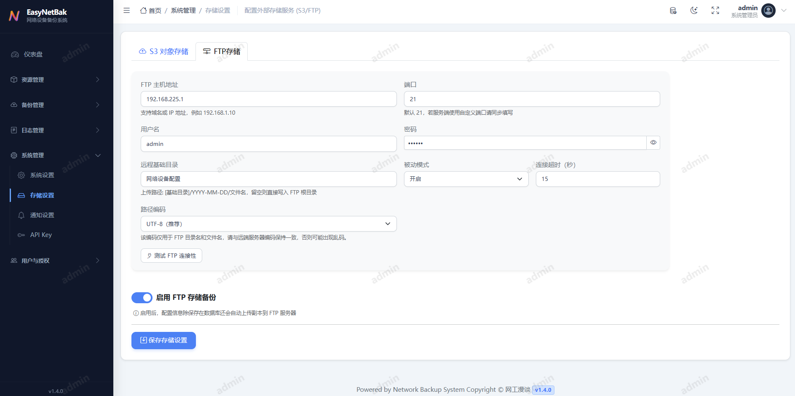
Task: Click 保存存储设置 button
Action: click(163, 340)
